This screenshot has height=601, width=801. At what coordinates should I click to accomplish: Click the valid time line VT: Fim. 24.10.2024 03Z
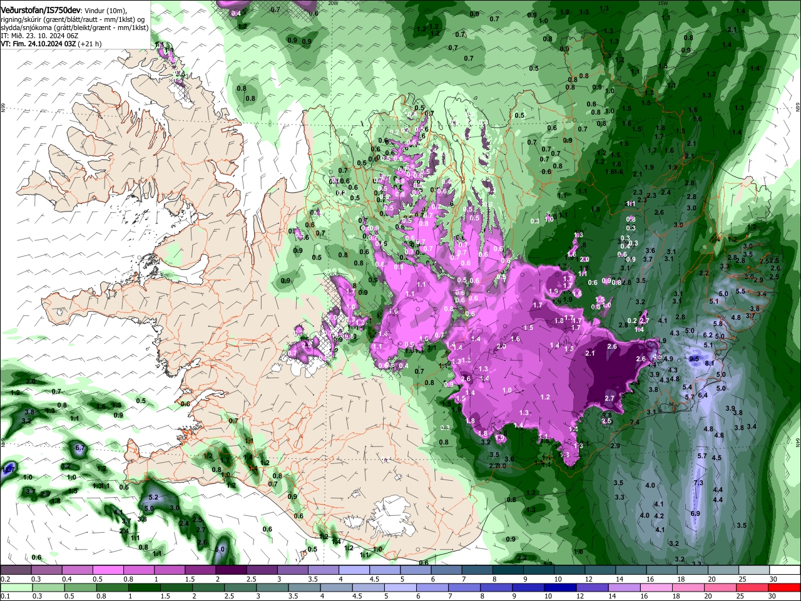pyautogui.click(x=39, y=44)
